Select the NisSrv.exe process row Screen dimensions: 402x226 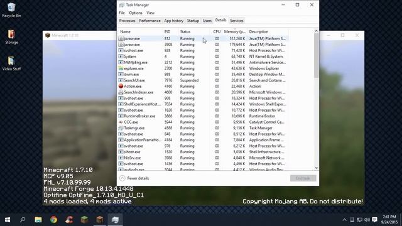click(x=203, y=158)
